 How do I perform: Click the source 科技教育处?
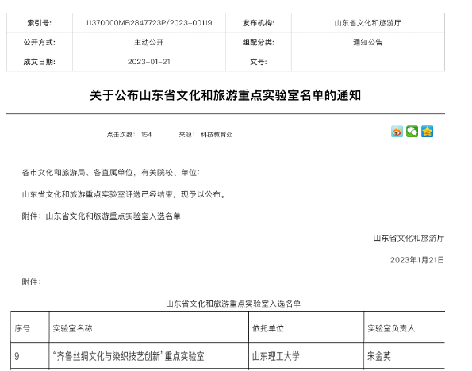(x=217, y=135)
